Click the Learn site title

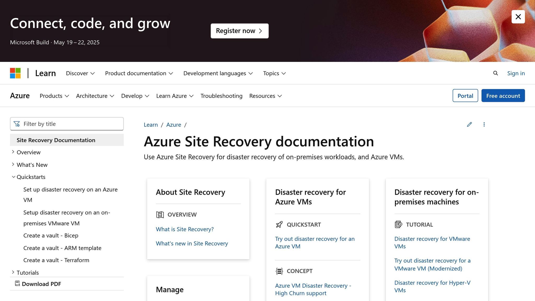point(45,73)
